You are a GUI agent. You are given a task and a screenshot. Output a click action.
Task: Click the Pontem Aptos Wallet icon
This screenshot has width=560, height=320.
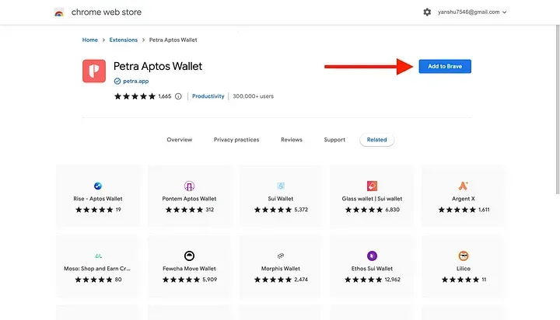[x=189, y=186]
